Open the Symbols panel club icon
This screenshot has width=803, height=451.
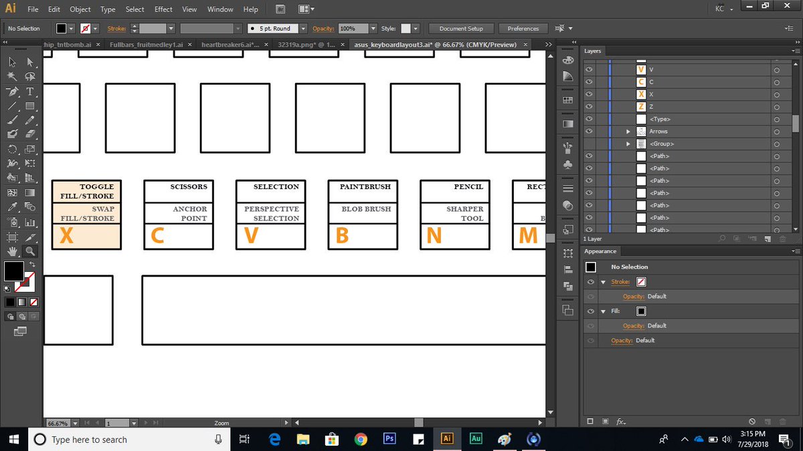point(568,164)
